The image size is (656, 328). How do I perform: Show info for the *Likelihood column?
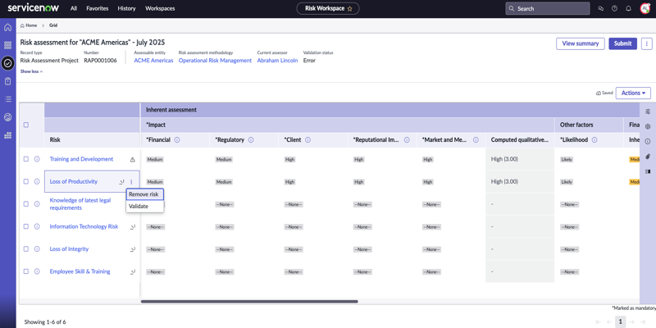tap(594, 140)
